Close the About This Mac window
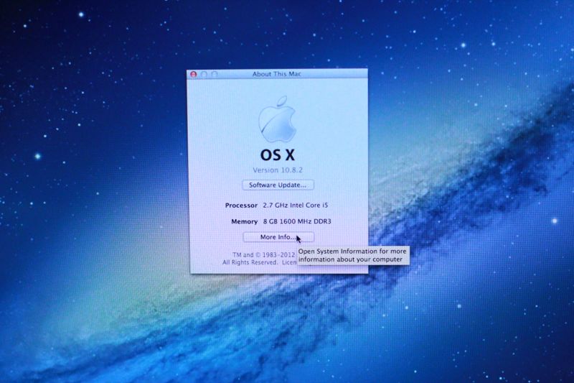Viewport: 574px width, 383px height. coord(193,75)
